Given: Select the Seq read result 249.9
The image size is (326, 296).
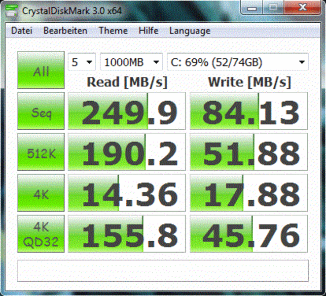Looking at the screenshot, I should tap(127, 111).
